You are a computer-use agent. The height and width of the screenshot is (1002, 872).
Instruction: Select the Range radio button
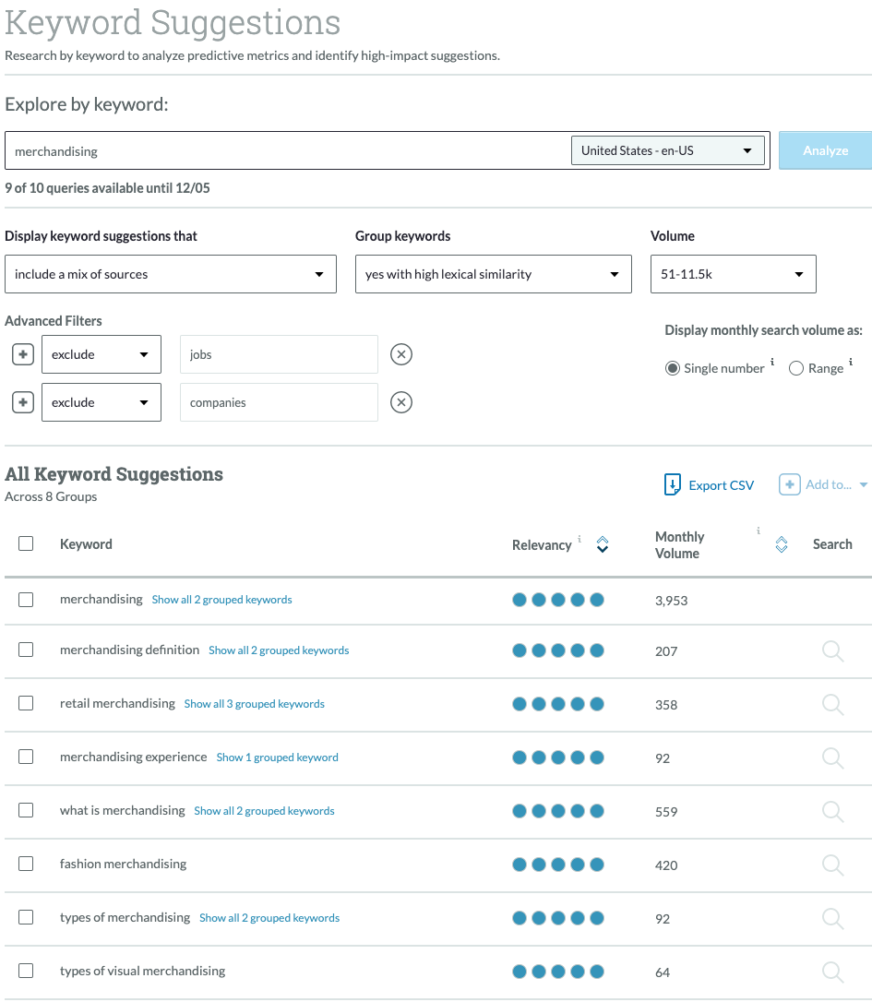[796, 368]
